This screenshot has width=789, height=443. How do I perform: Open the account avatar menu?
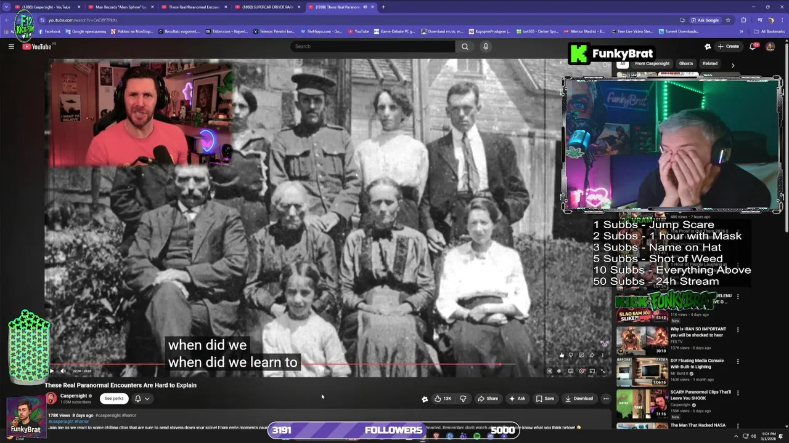(770, 46)
